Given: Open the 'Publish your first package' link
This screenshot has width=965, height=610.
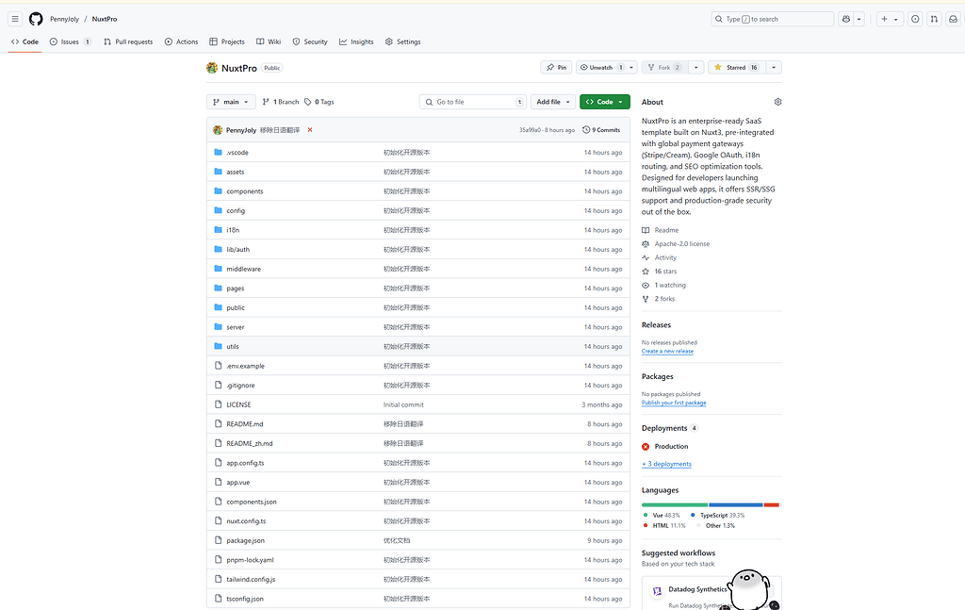Looking at the screenshot, I should point(674,404).
